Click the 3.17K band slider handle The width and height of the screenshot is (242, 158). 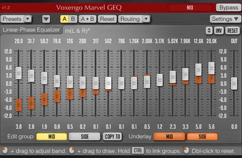pos(159,80)
